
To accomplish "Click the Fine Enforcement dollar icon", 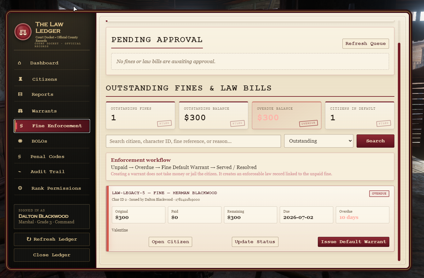I will [21, 126].
